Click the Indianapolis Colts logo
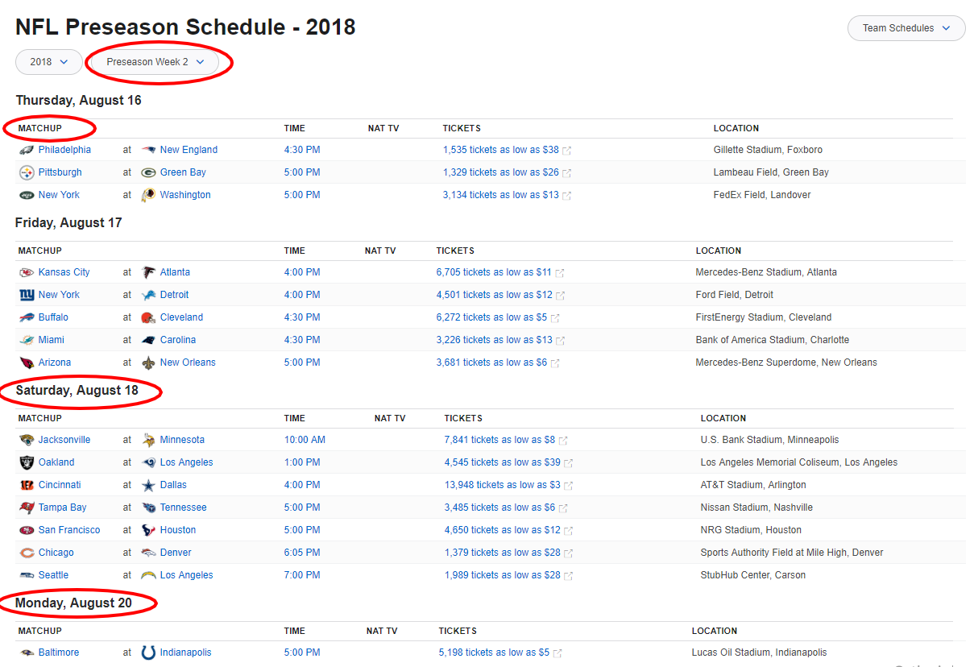Viewport: 974px width, 667px height. pos(148,652)
